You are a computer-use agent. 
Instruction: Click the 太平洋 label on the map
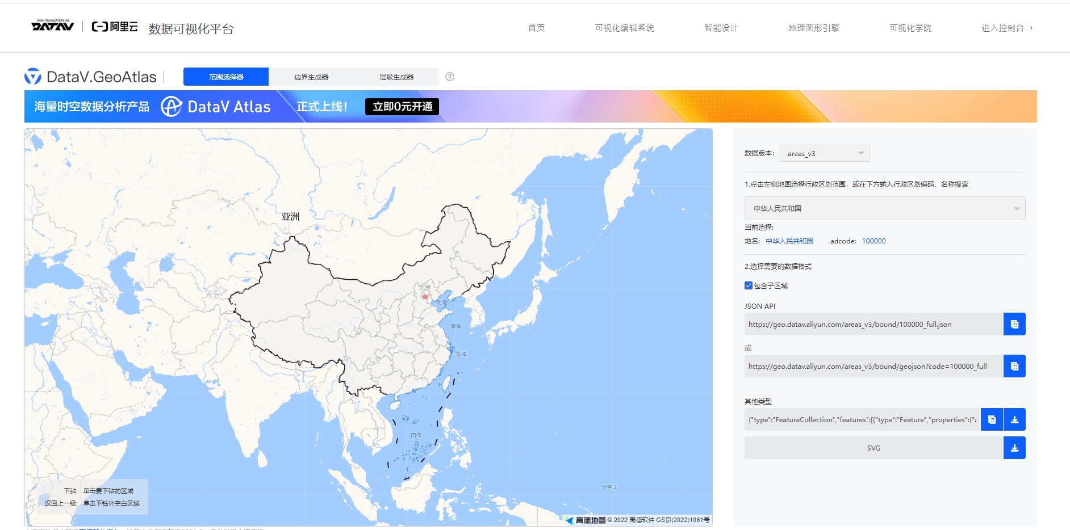tap(609, 487)
